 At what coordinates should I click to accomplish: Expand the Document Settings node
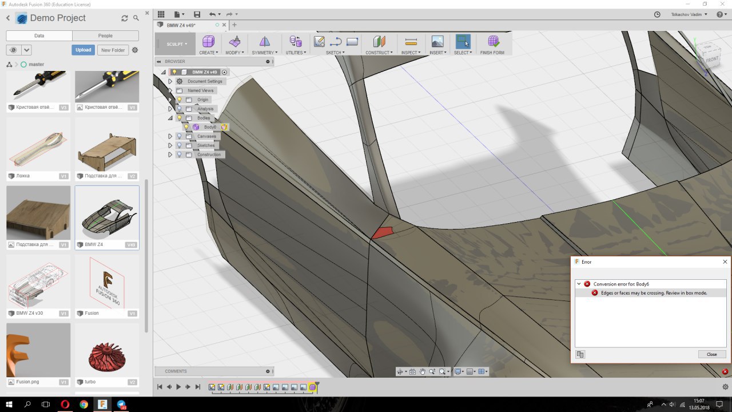tap(170, 81)
